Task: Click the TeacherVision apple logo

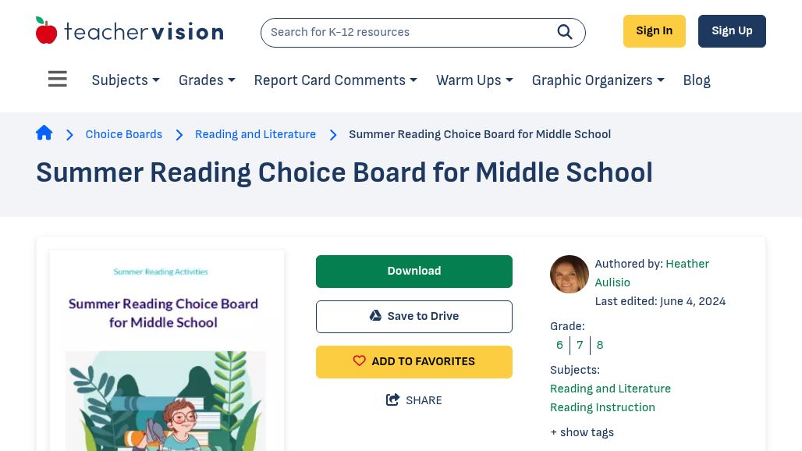Action: (46, 30)
